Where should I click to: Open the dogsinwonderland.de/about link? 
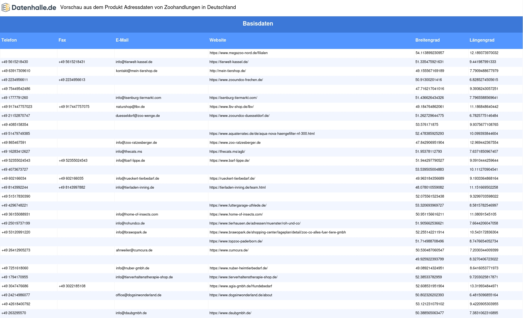(241, 295)
